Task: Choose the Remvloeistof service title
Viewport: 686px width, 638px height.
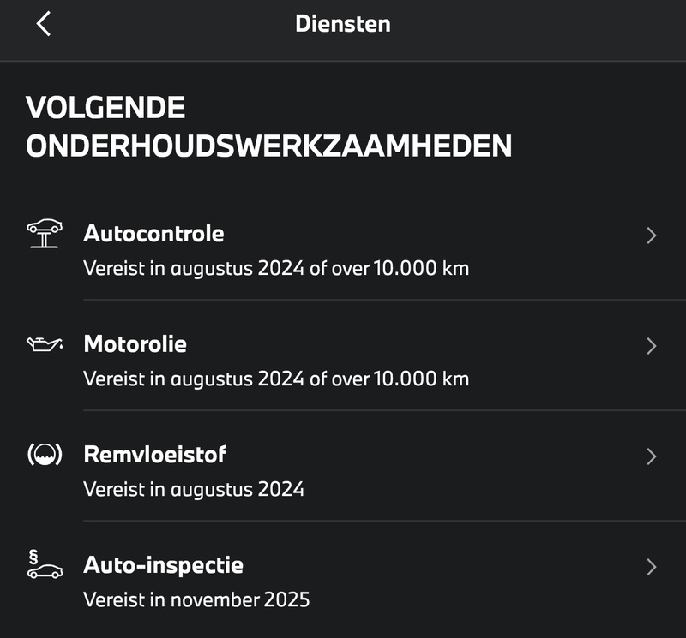Action: 154,454
